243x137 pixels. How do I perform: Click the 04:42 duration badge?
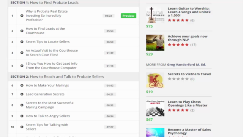(110, 85)
